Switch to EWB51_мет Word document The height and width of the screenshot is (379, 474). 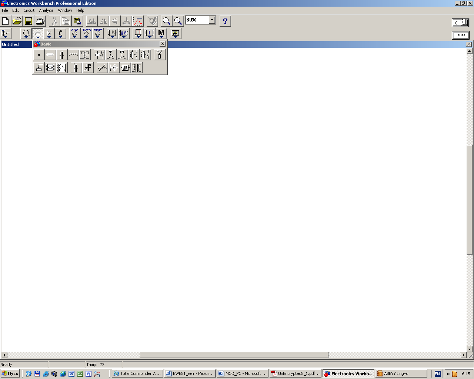(190, 373)
